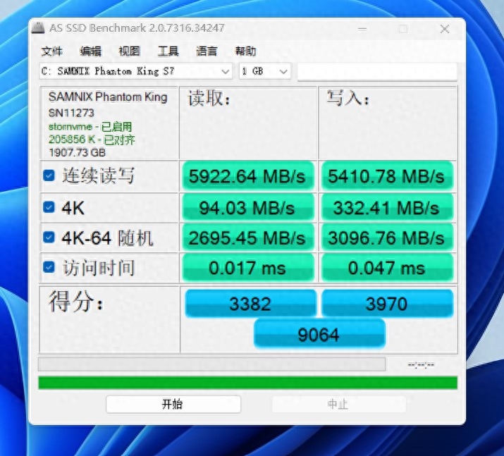Click the 写入 column header
This screenshot has height=456, width=504.
(x=348, y=98)
